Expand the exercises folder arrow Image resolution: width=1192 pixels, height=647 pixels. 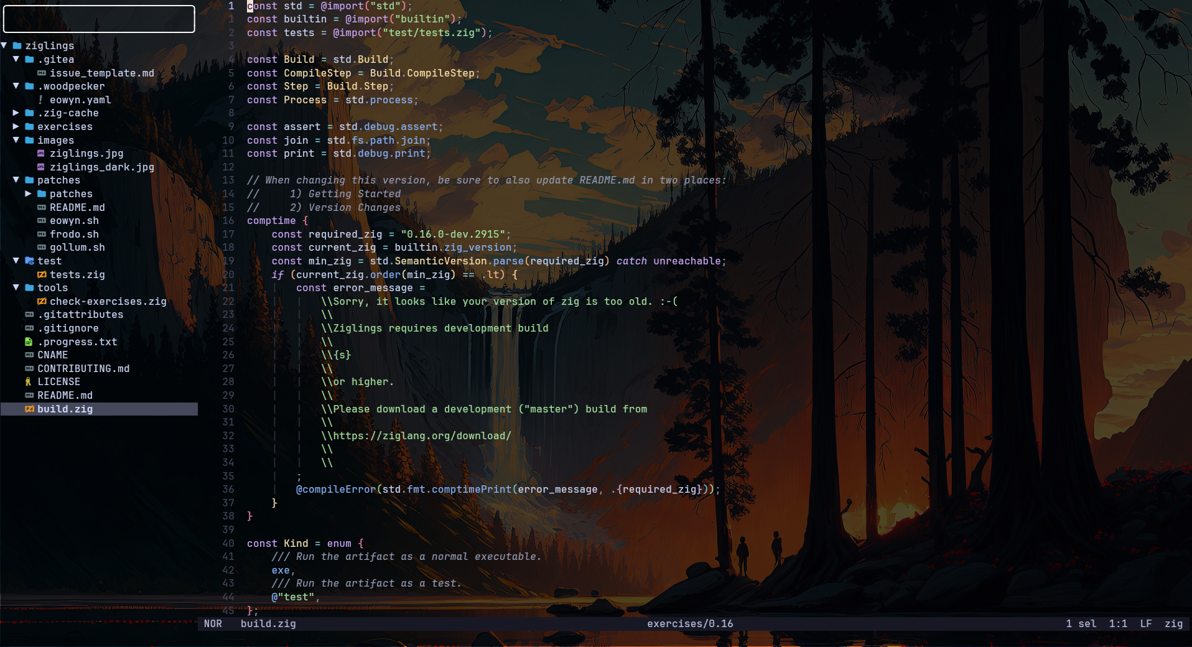[16, 126]
